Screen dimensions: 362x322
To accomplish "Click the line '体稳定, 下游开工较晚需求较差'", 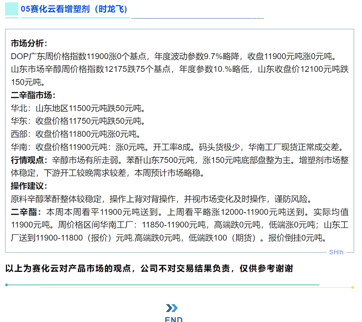I will tap(108, 173).
